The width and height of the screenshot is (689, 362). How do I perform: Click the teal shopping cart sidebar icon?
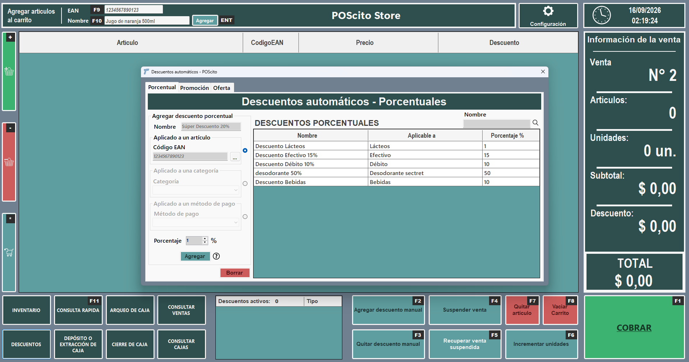[x=9, y=252]
